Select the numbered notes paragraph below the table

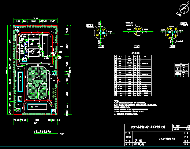(135, 107)
